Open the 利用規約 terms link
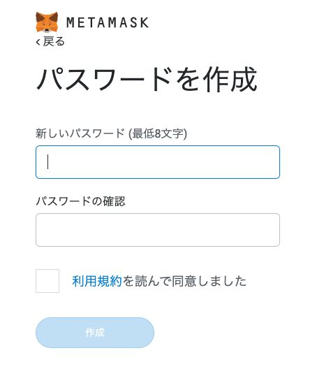This screenshot has width=324, height=369. pyautogui.click(x=97, y=281)
